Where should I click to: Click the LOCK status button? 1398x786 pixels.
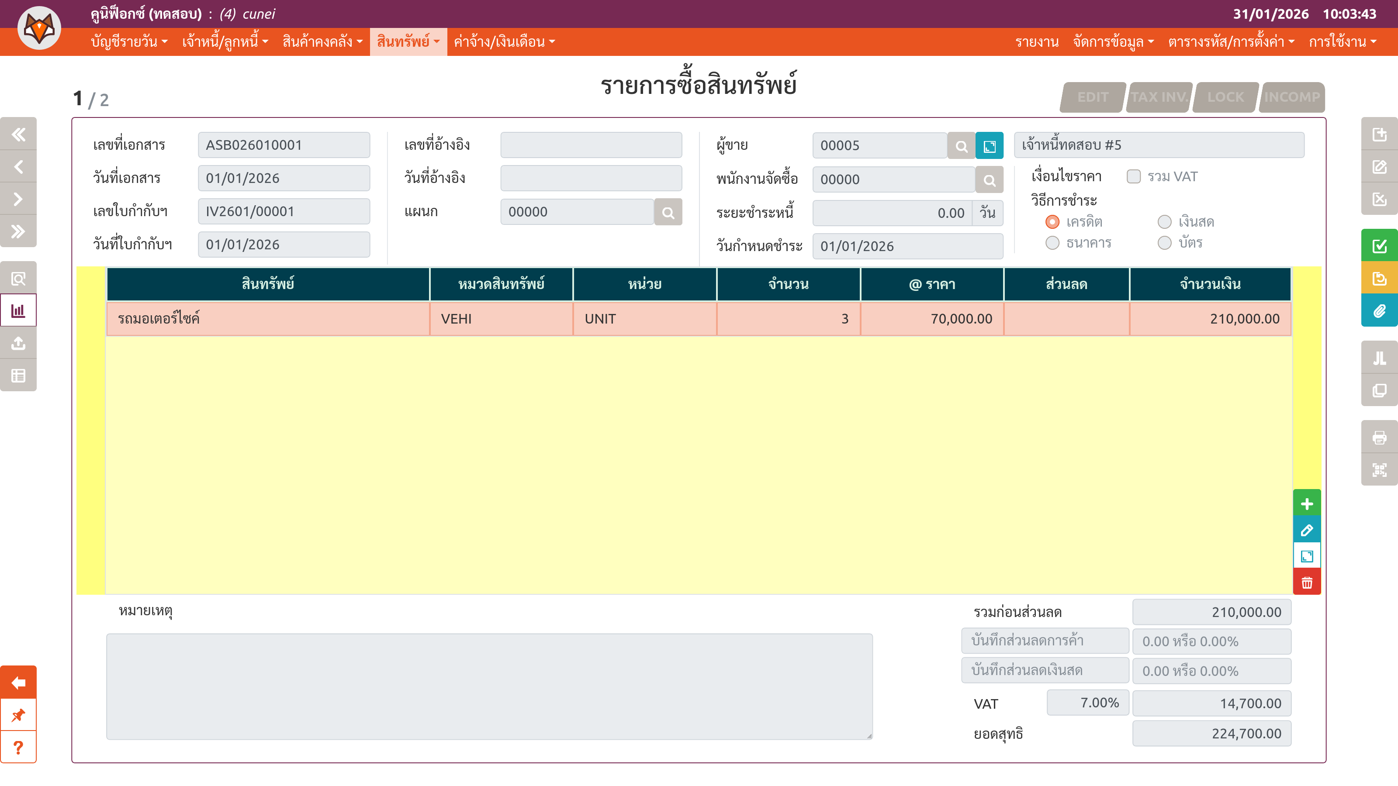(x=1225, y=97)
